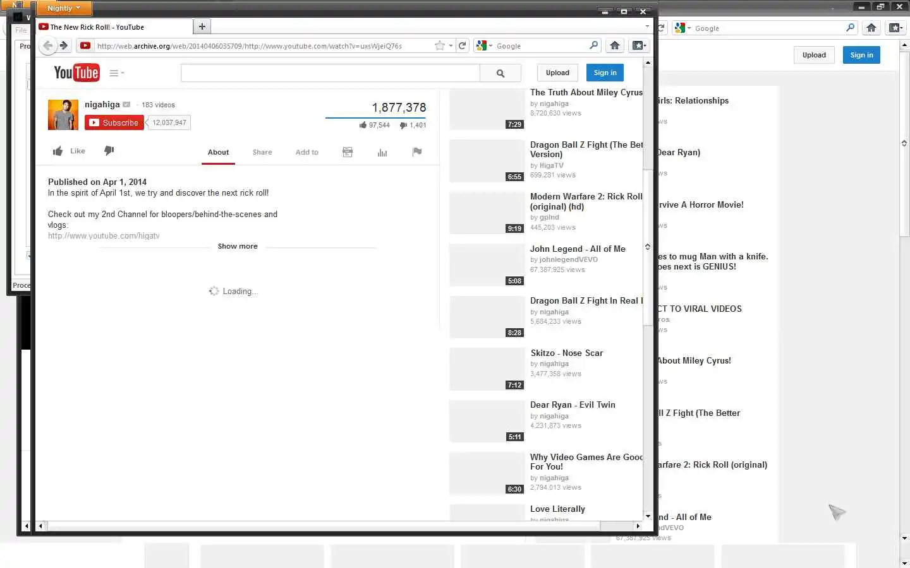This screenshot has height=568, width=910.
Task: Click the Published on Apr 1, 2014 text
Action: [x=97, y=182]
